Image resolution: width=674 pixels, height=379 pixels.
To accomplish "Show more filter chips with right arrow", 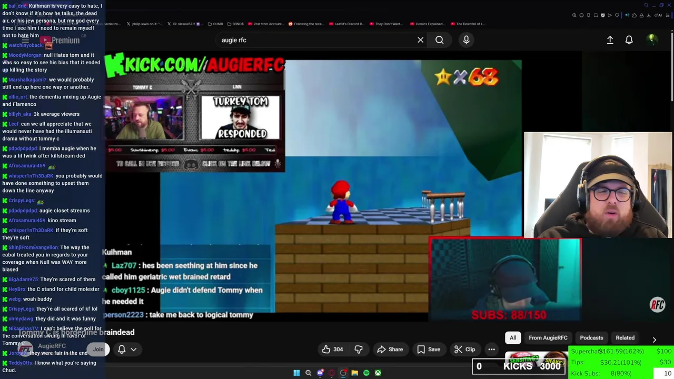I will point(654,340).
